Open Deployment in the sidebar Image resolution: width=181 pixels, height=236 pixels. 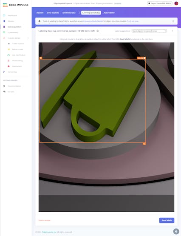(17, 66)
